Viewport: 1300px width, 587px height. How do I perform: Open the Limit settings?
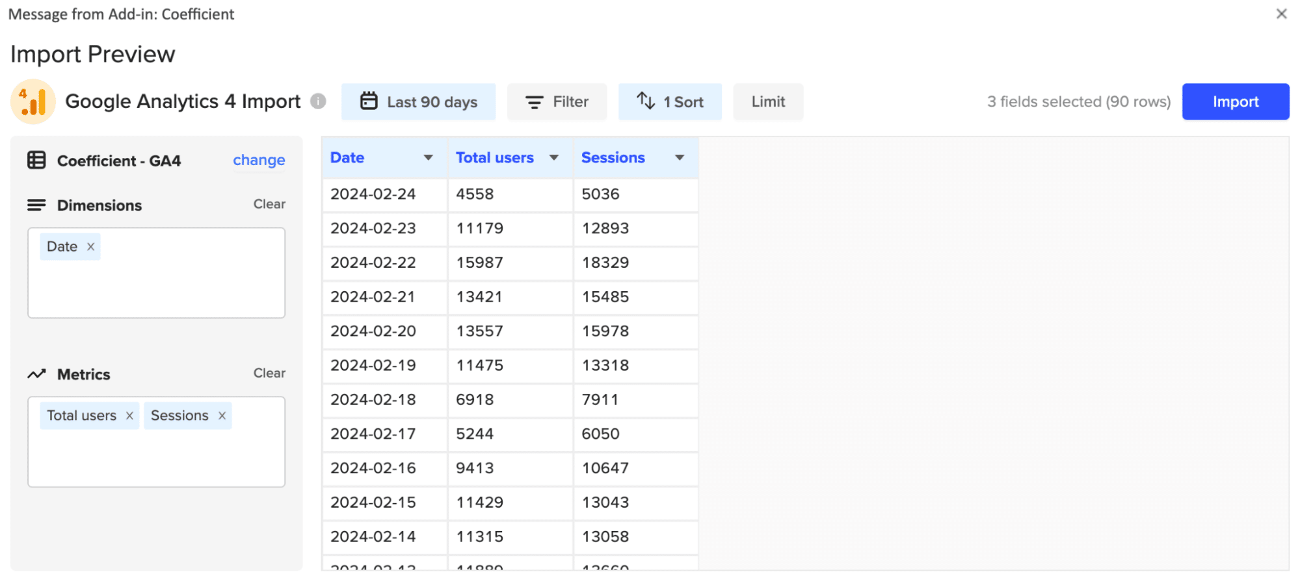pyautogui.click(x=768, y=102)
